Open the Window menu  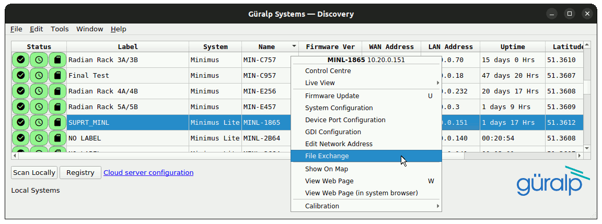pyautogui.click(x=89, y=29)
